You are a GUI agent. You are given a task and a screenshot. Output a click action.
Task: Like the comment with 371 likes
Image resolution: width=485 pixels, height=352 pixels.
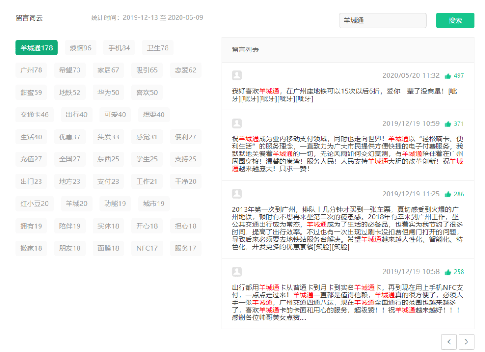point(448,124)
